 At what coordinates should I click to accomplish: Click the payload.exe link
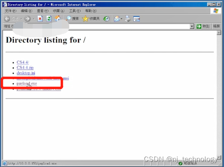(27, 84)
